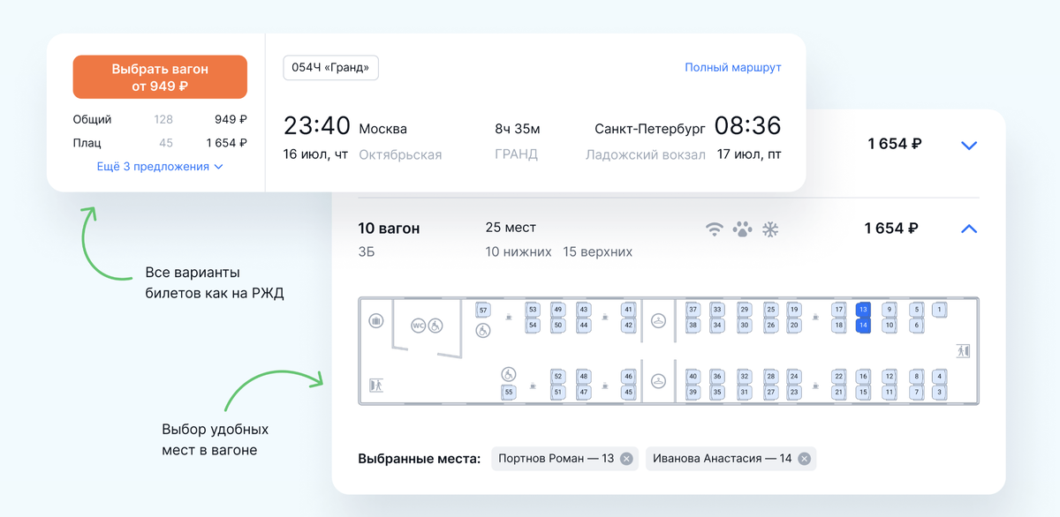Click seat 28 on the wagon map
This screenshot has height=517, width=1060.
point(770,377)
